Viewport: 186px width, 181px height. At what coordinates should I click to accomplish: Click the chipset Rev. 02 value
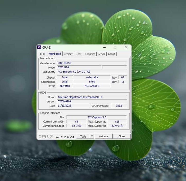point(123,77)
